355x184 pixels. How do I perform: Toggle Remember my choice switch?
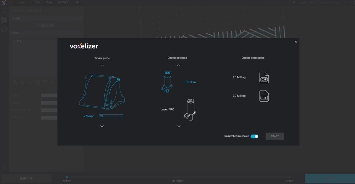click(x=254, y=136)
